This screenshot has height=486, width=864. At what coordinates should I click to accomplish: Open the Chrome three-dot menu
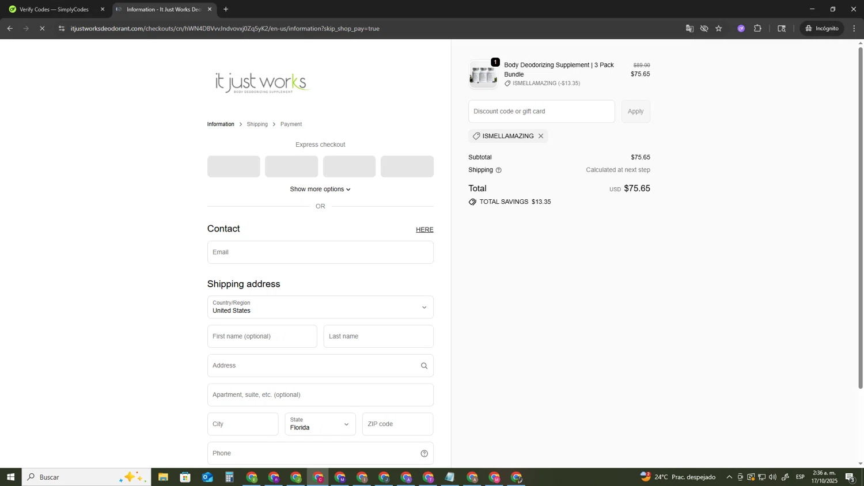tap(854, 28)
